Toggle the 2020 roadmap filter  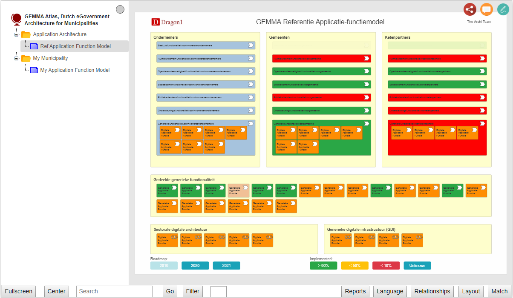click(195, 266)
